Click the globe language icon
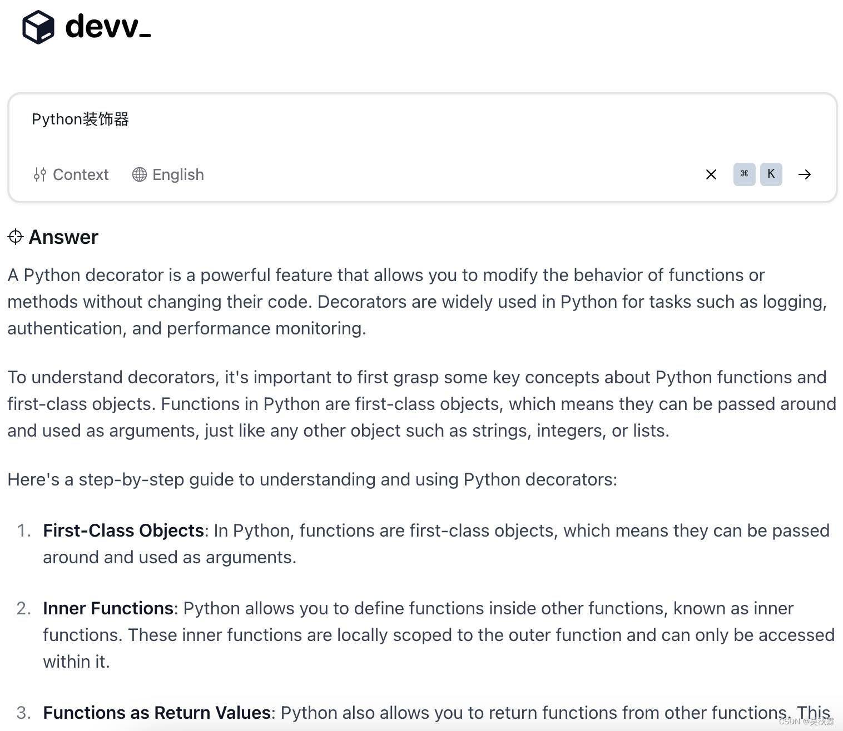843x731 pixels. tap(140, 174)
